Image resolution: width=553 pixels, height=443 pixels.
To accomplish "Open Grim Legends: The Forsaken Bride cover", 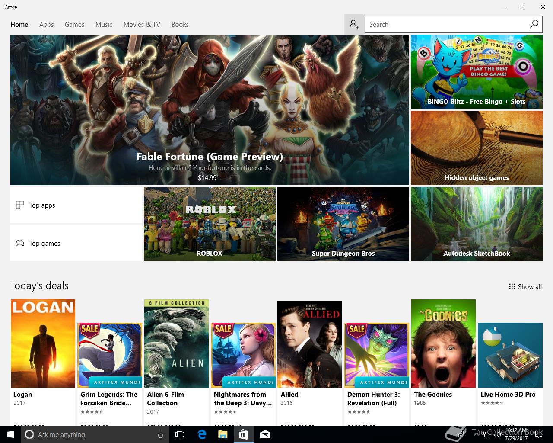I will tap(109, 355).
